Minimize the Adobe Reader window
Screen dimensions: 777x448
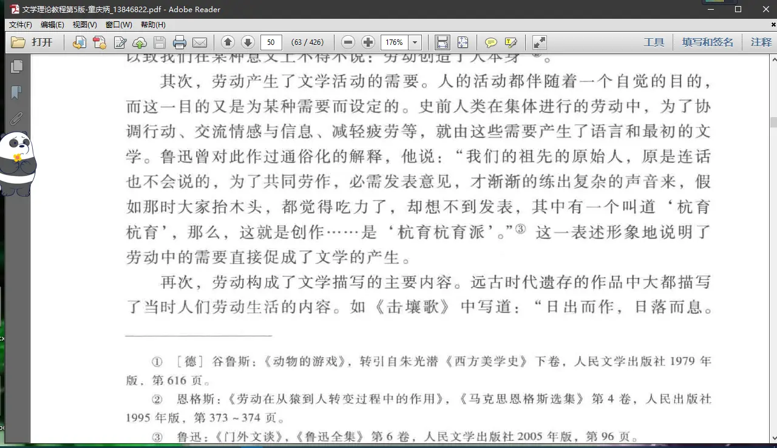[x=709, y=9]
